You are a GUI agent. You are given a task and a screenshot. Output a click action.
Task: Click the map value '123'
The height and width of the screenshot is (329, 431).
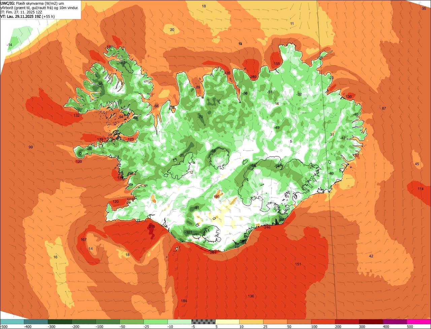131,139
